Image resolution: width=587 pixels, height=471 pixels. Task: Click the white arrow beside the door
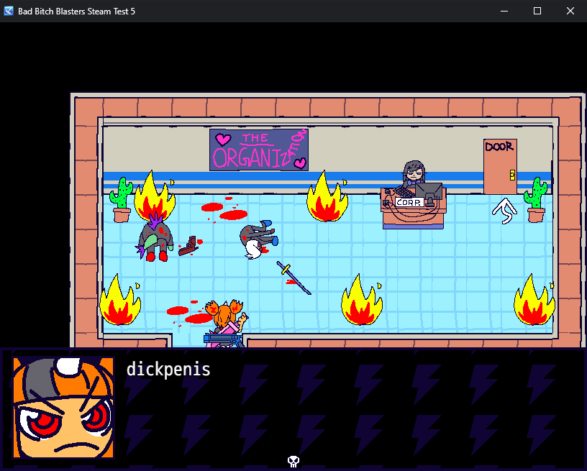point(504,211)
